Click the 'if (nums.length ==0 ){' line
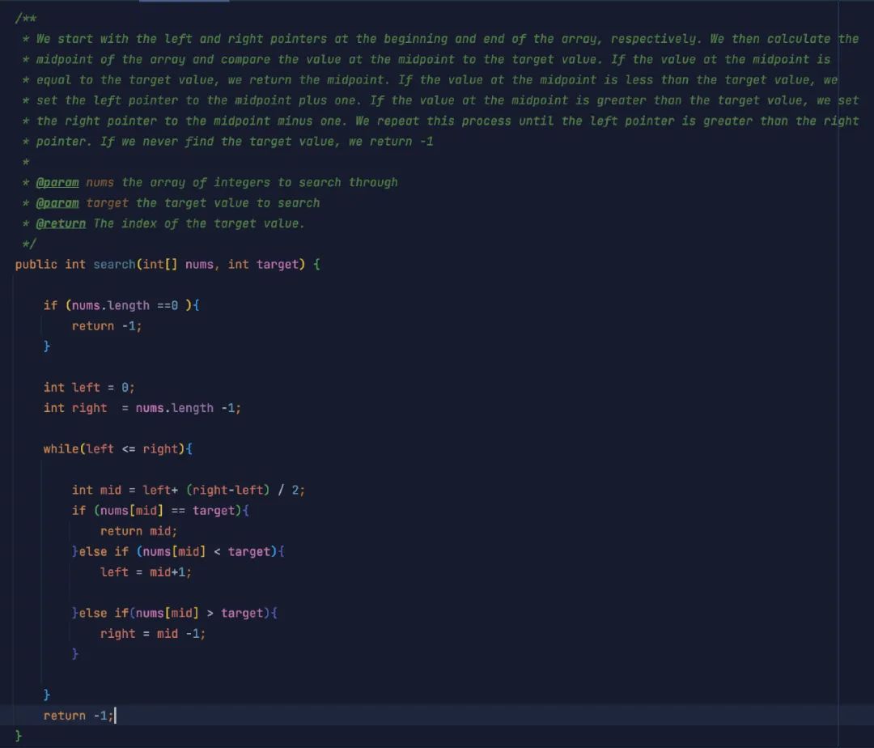This screenshot has width=874, height=748. coord(121,305)
